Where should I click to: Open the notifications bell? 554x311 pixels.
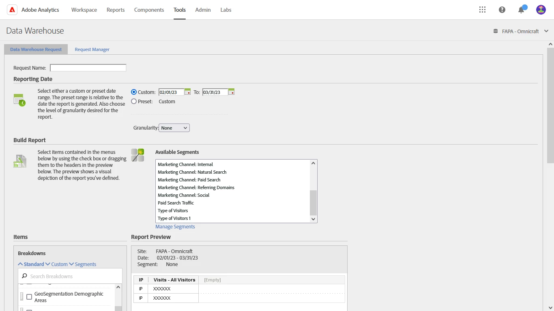(522, 10)
